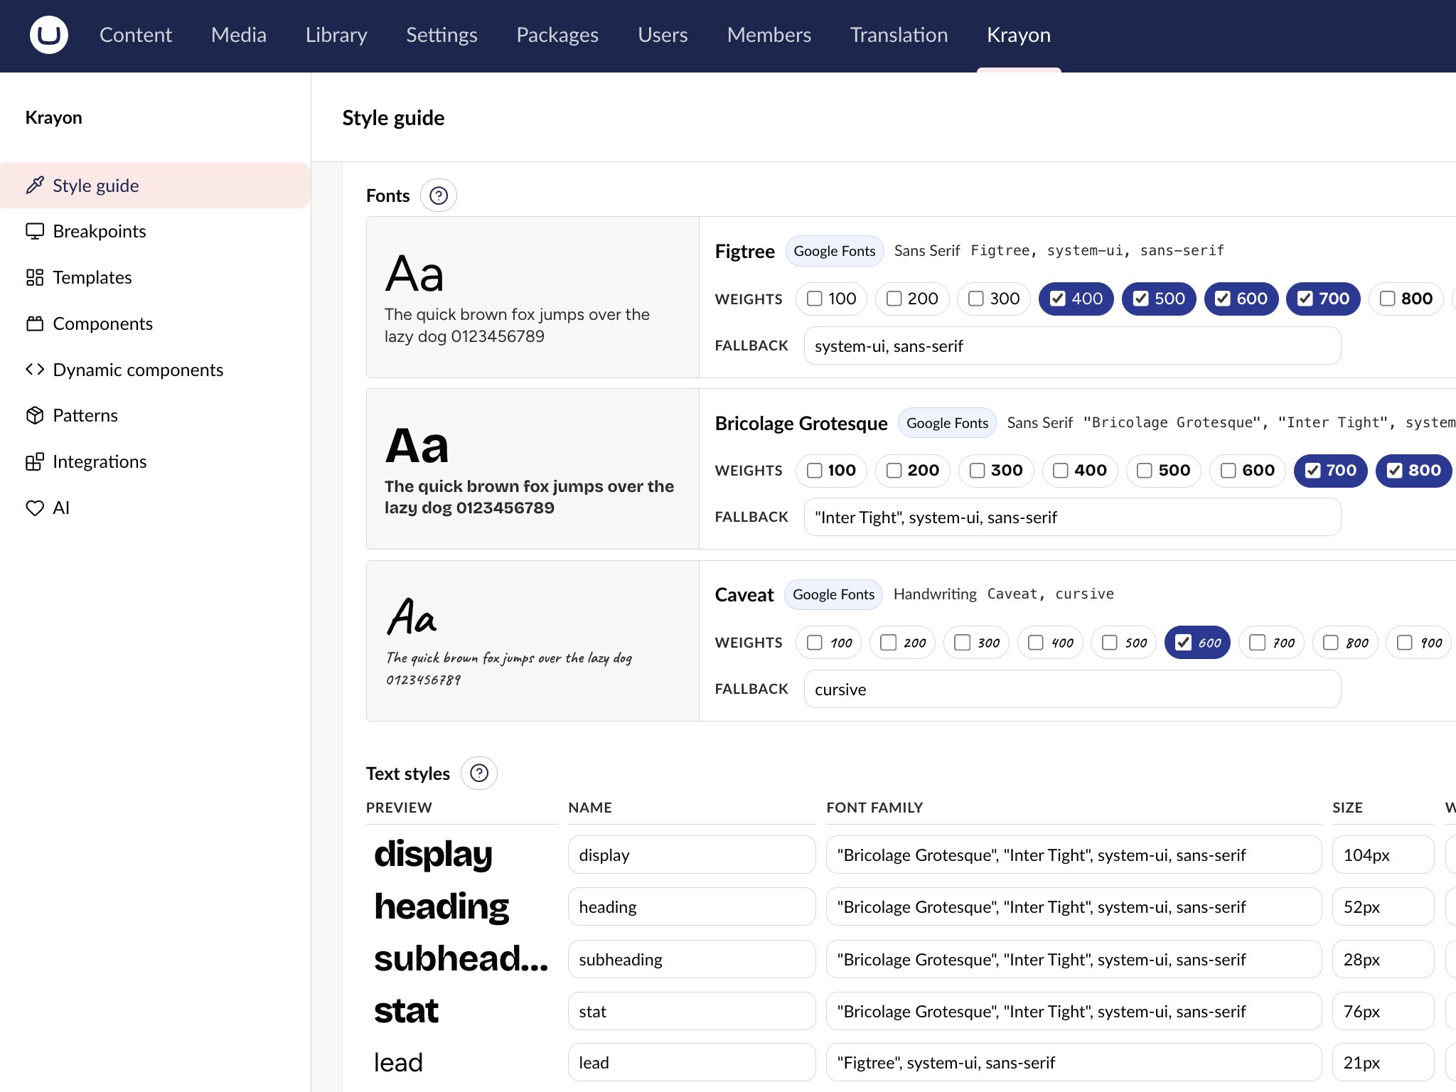Click the heading text style preview
Image resolution: width=1456 pixels, height=1092 pixels.
tap(441, 906)
